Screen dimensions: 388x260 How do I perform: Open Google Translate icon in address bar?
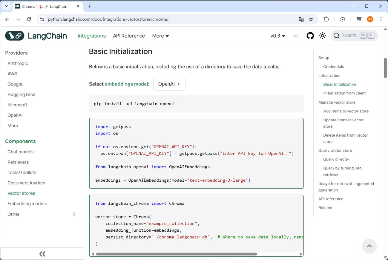301,19
